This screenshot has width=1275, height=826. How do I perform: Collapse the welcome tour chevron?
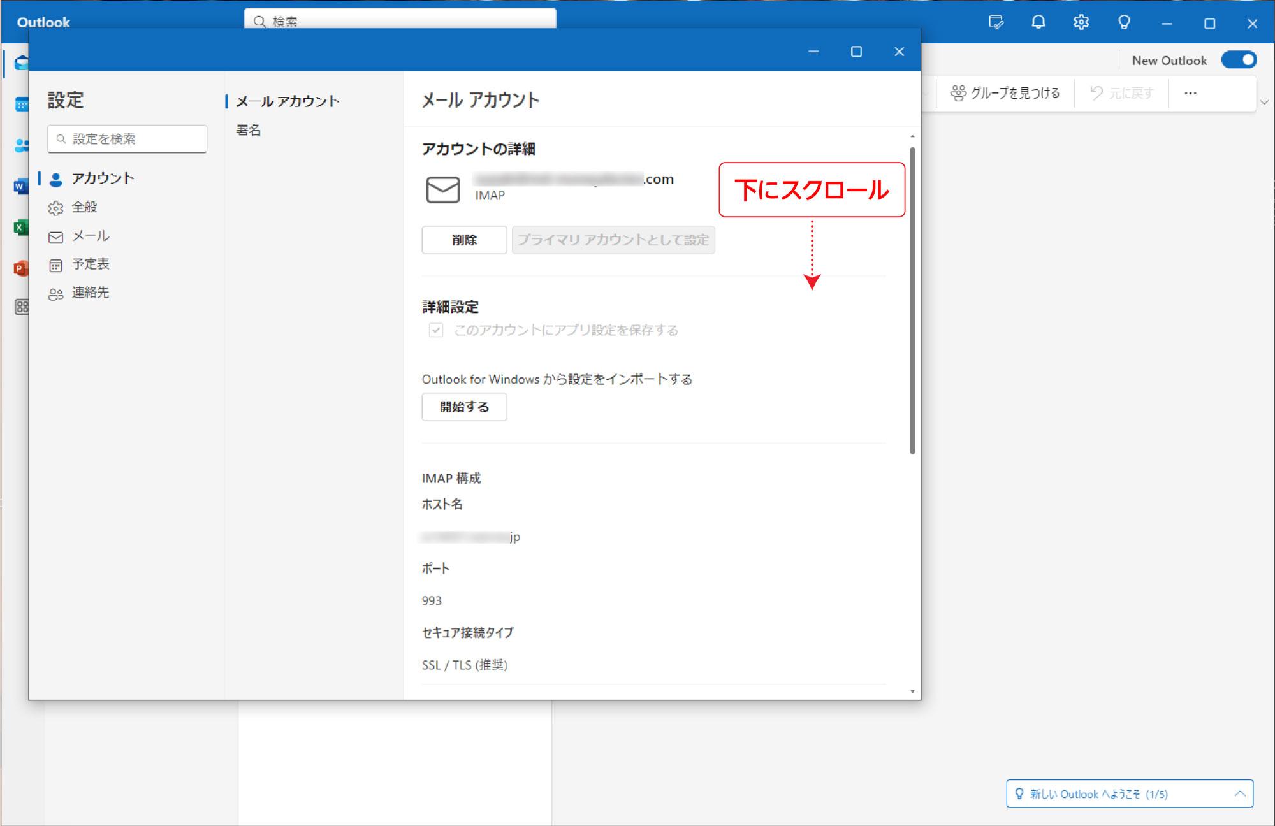(x=1241, y=793)
